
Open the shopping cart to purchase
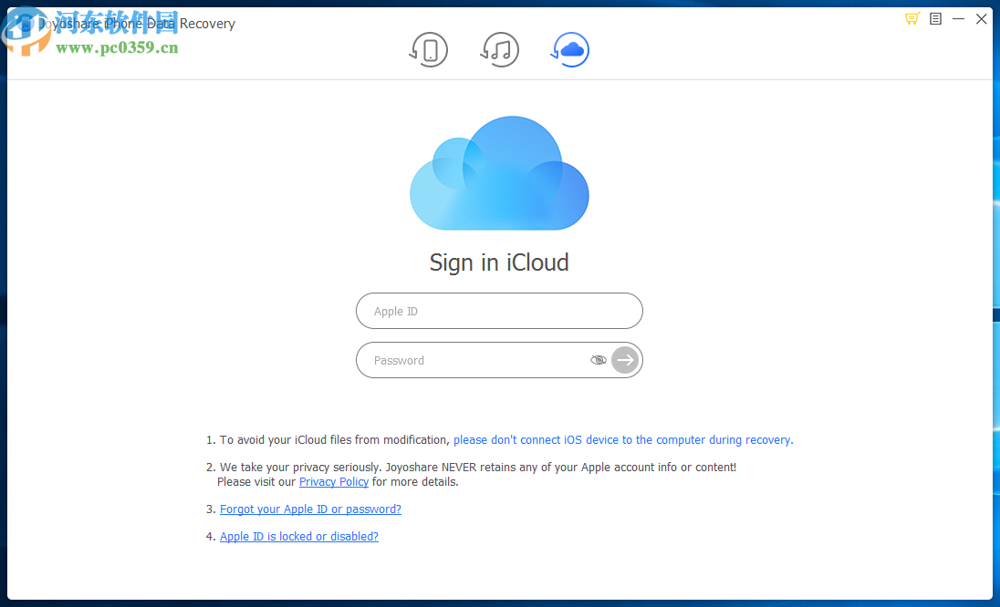tap(911, 18)
